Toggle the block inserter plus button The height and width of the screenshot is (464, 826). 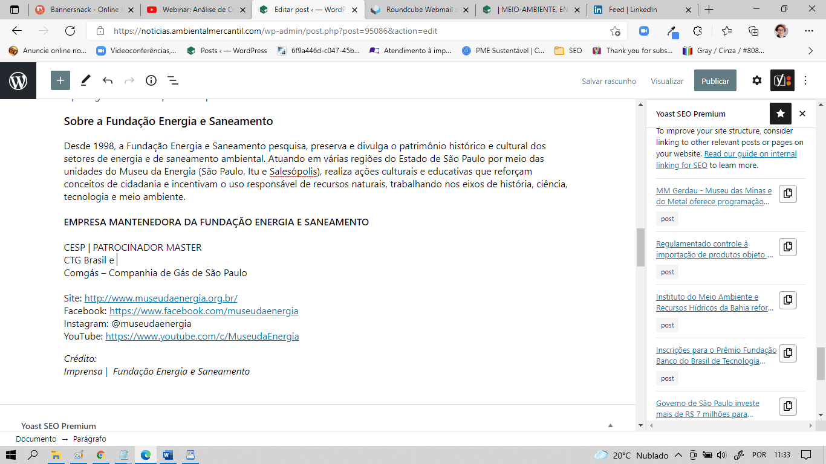tap(60, 80)
